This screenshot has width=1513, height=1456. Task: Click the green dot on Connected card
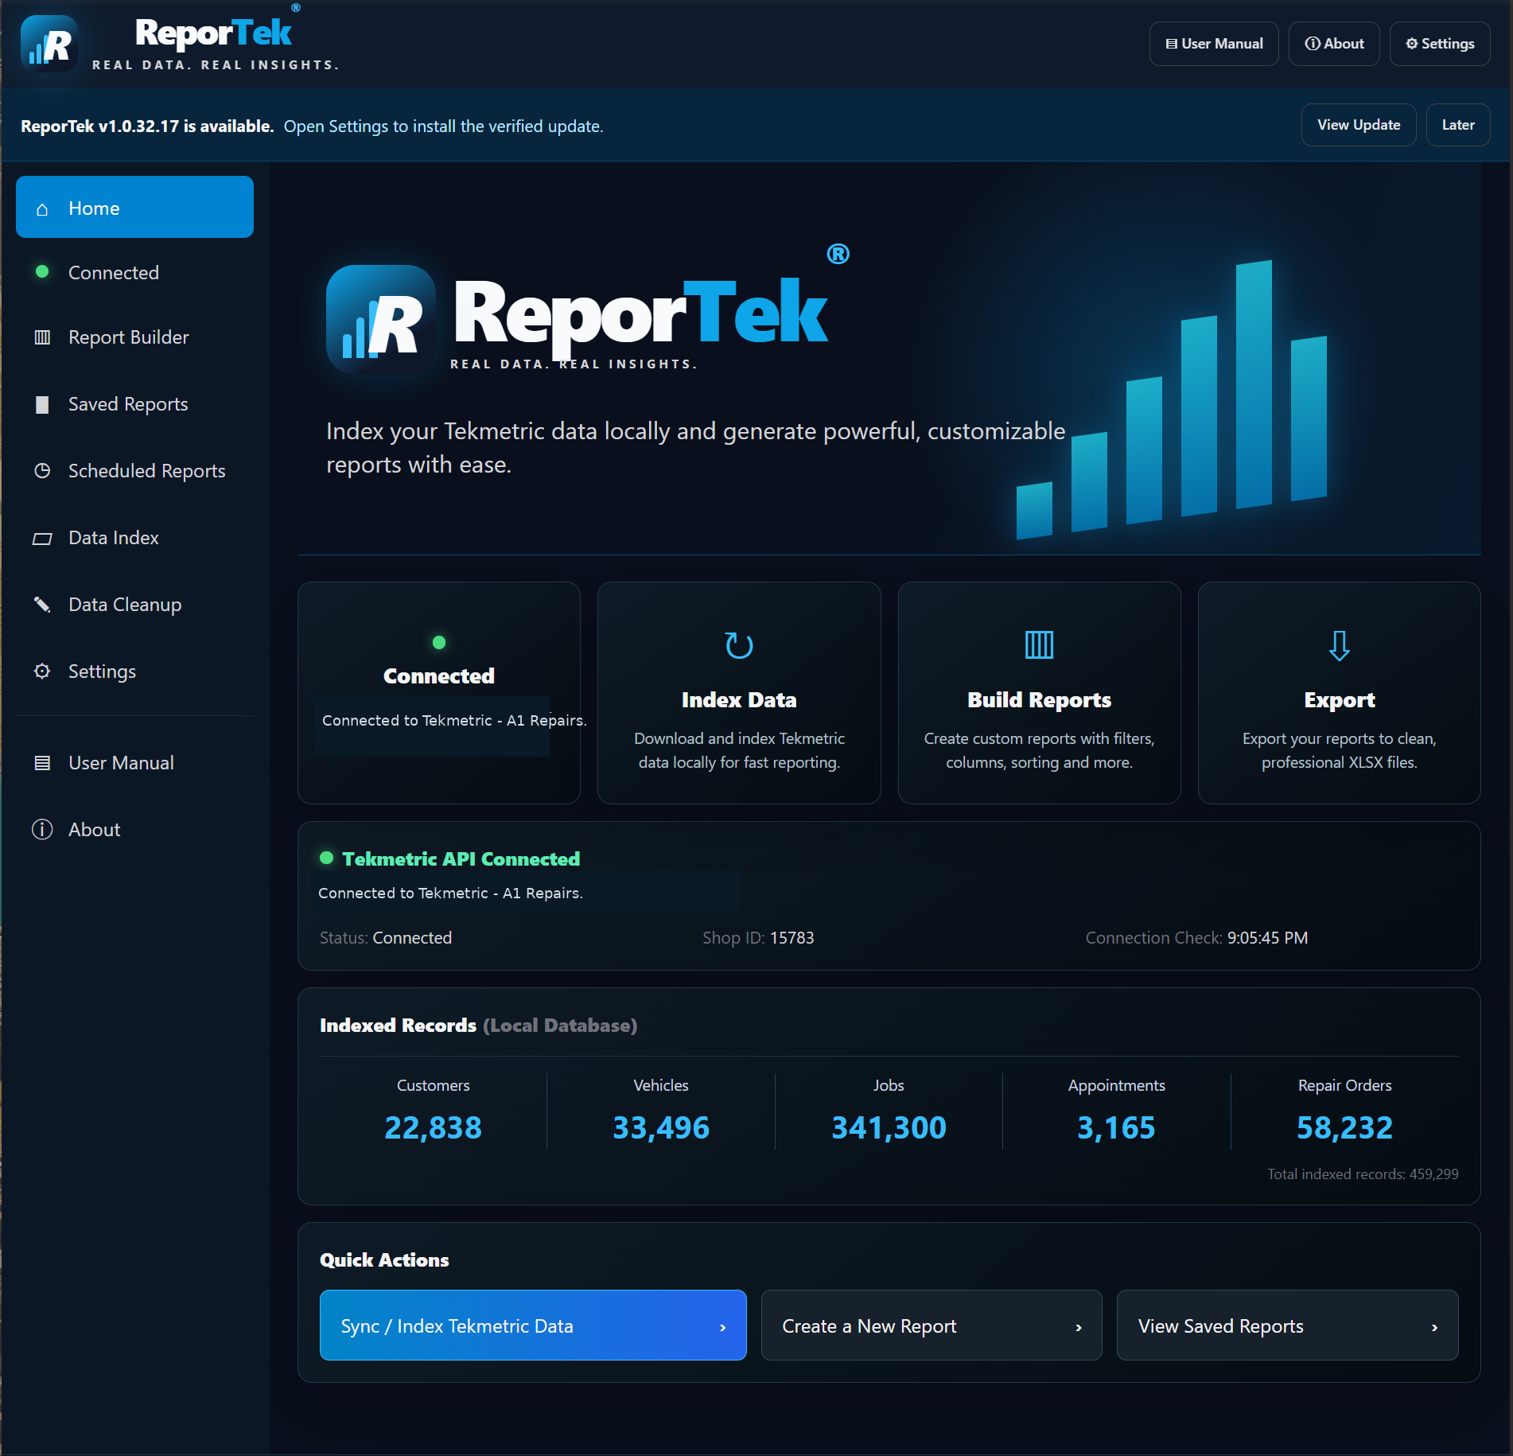coord(439,642)
